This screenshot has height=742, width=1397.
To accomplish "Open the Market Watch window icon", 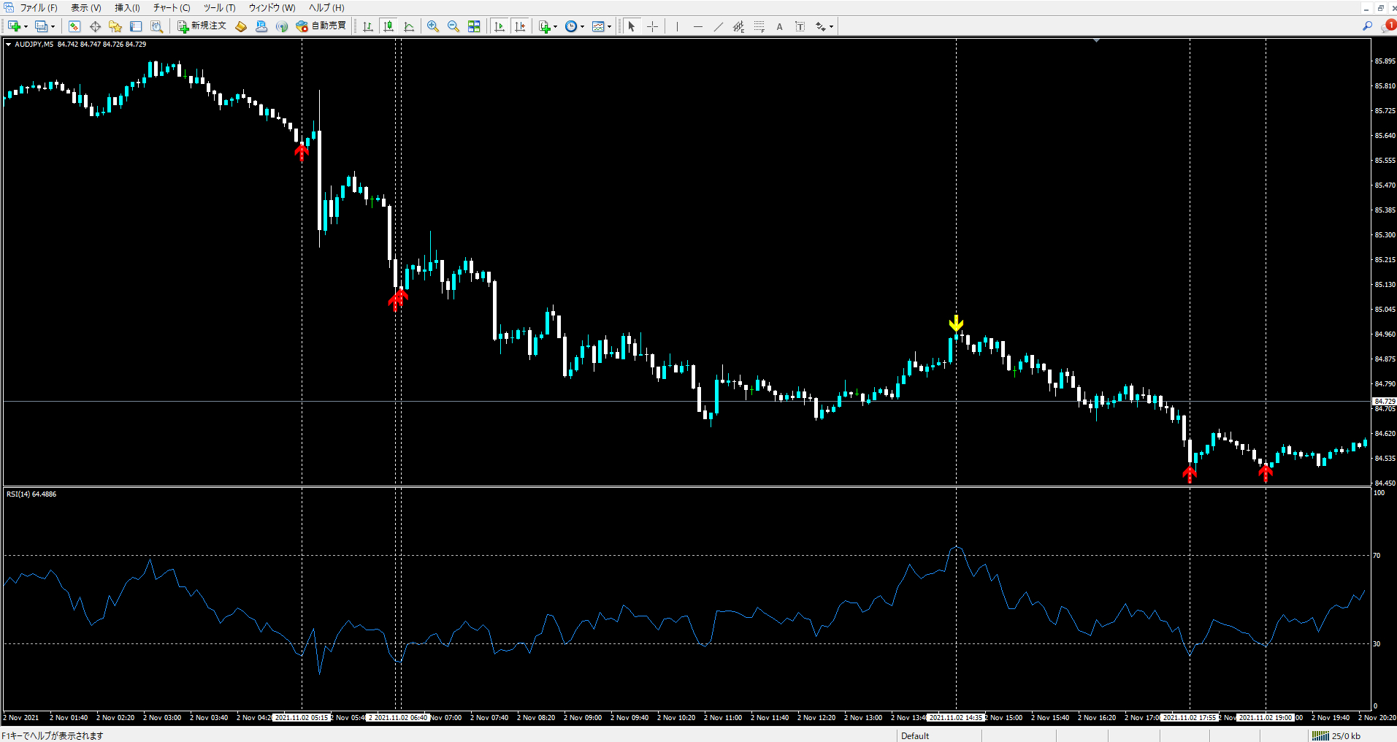I will pyautogui.click(x=74, y=26).
